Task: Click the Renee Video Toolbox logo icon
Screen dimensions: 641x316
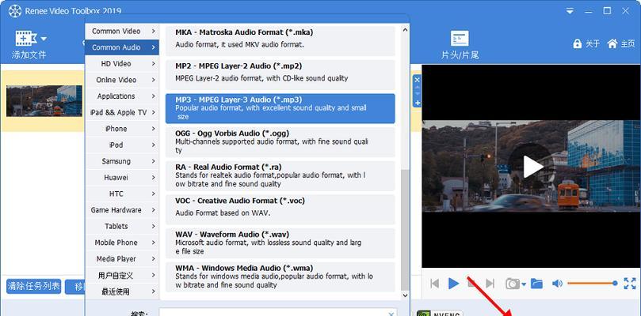Action: click(x=15, y=11)
